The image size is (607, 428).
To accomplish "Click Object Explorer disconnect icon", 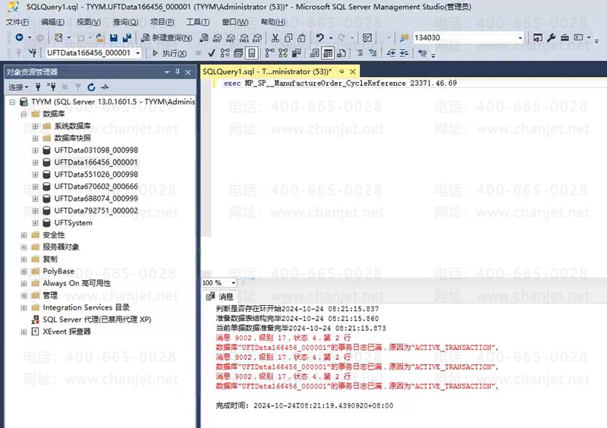I will 51,87.
